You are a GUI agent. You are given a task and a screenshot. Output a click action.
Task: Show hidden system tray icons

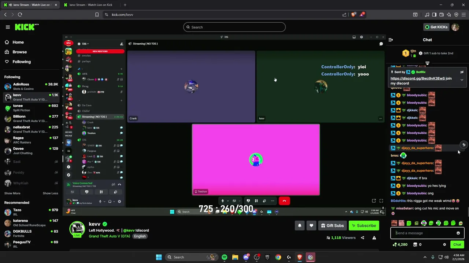[x=425, y=257]
